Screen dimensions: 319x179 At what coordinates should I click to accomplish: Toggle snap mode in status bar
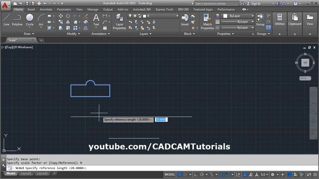pyautogui.click(x=185, y=175)
